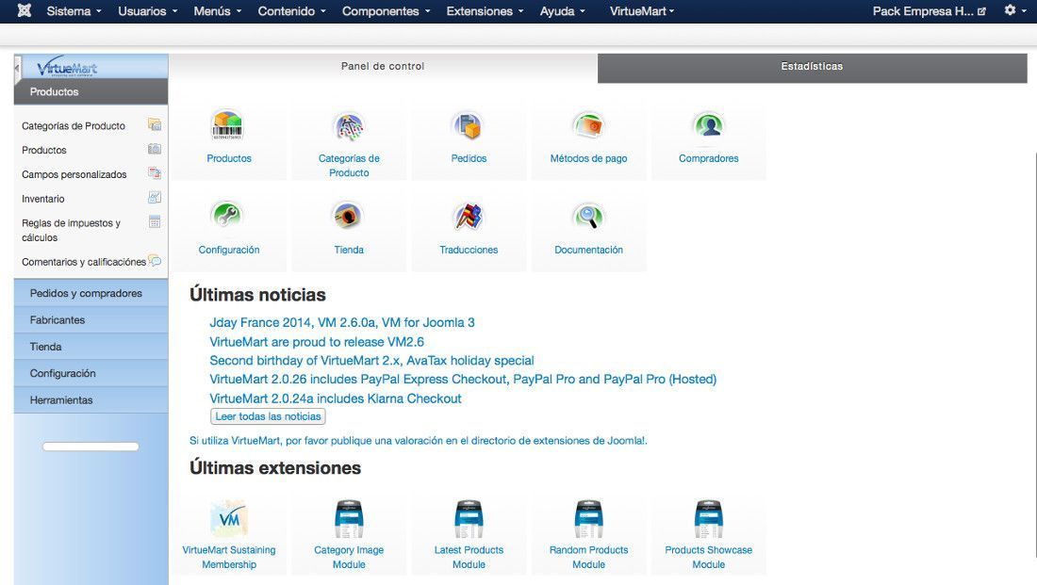
Task: Open the Productos barcode icon
Action: point(227,125)
